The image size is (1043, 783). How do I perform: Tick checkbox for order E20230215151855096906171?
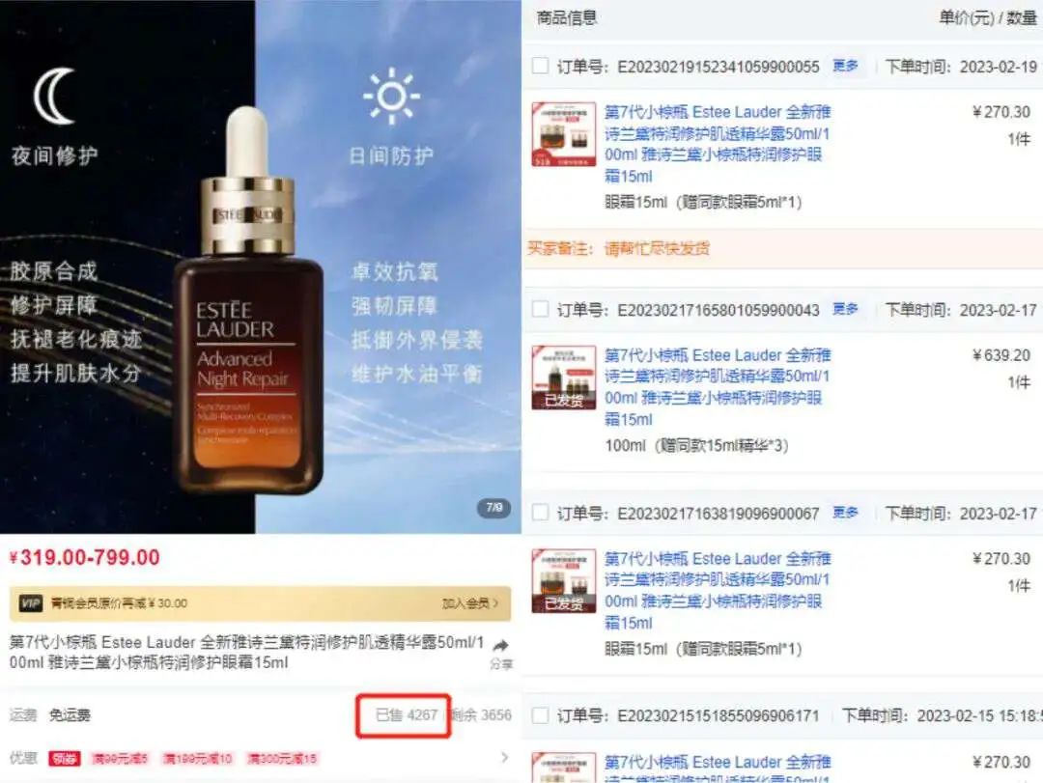pos(540,715)
